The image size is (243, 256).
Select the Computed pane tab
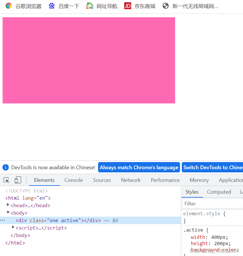[x=219, y=192]
